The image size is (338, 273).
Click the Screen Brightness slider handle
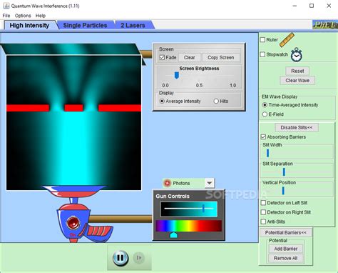point(177,76)
